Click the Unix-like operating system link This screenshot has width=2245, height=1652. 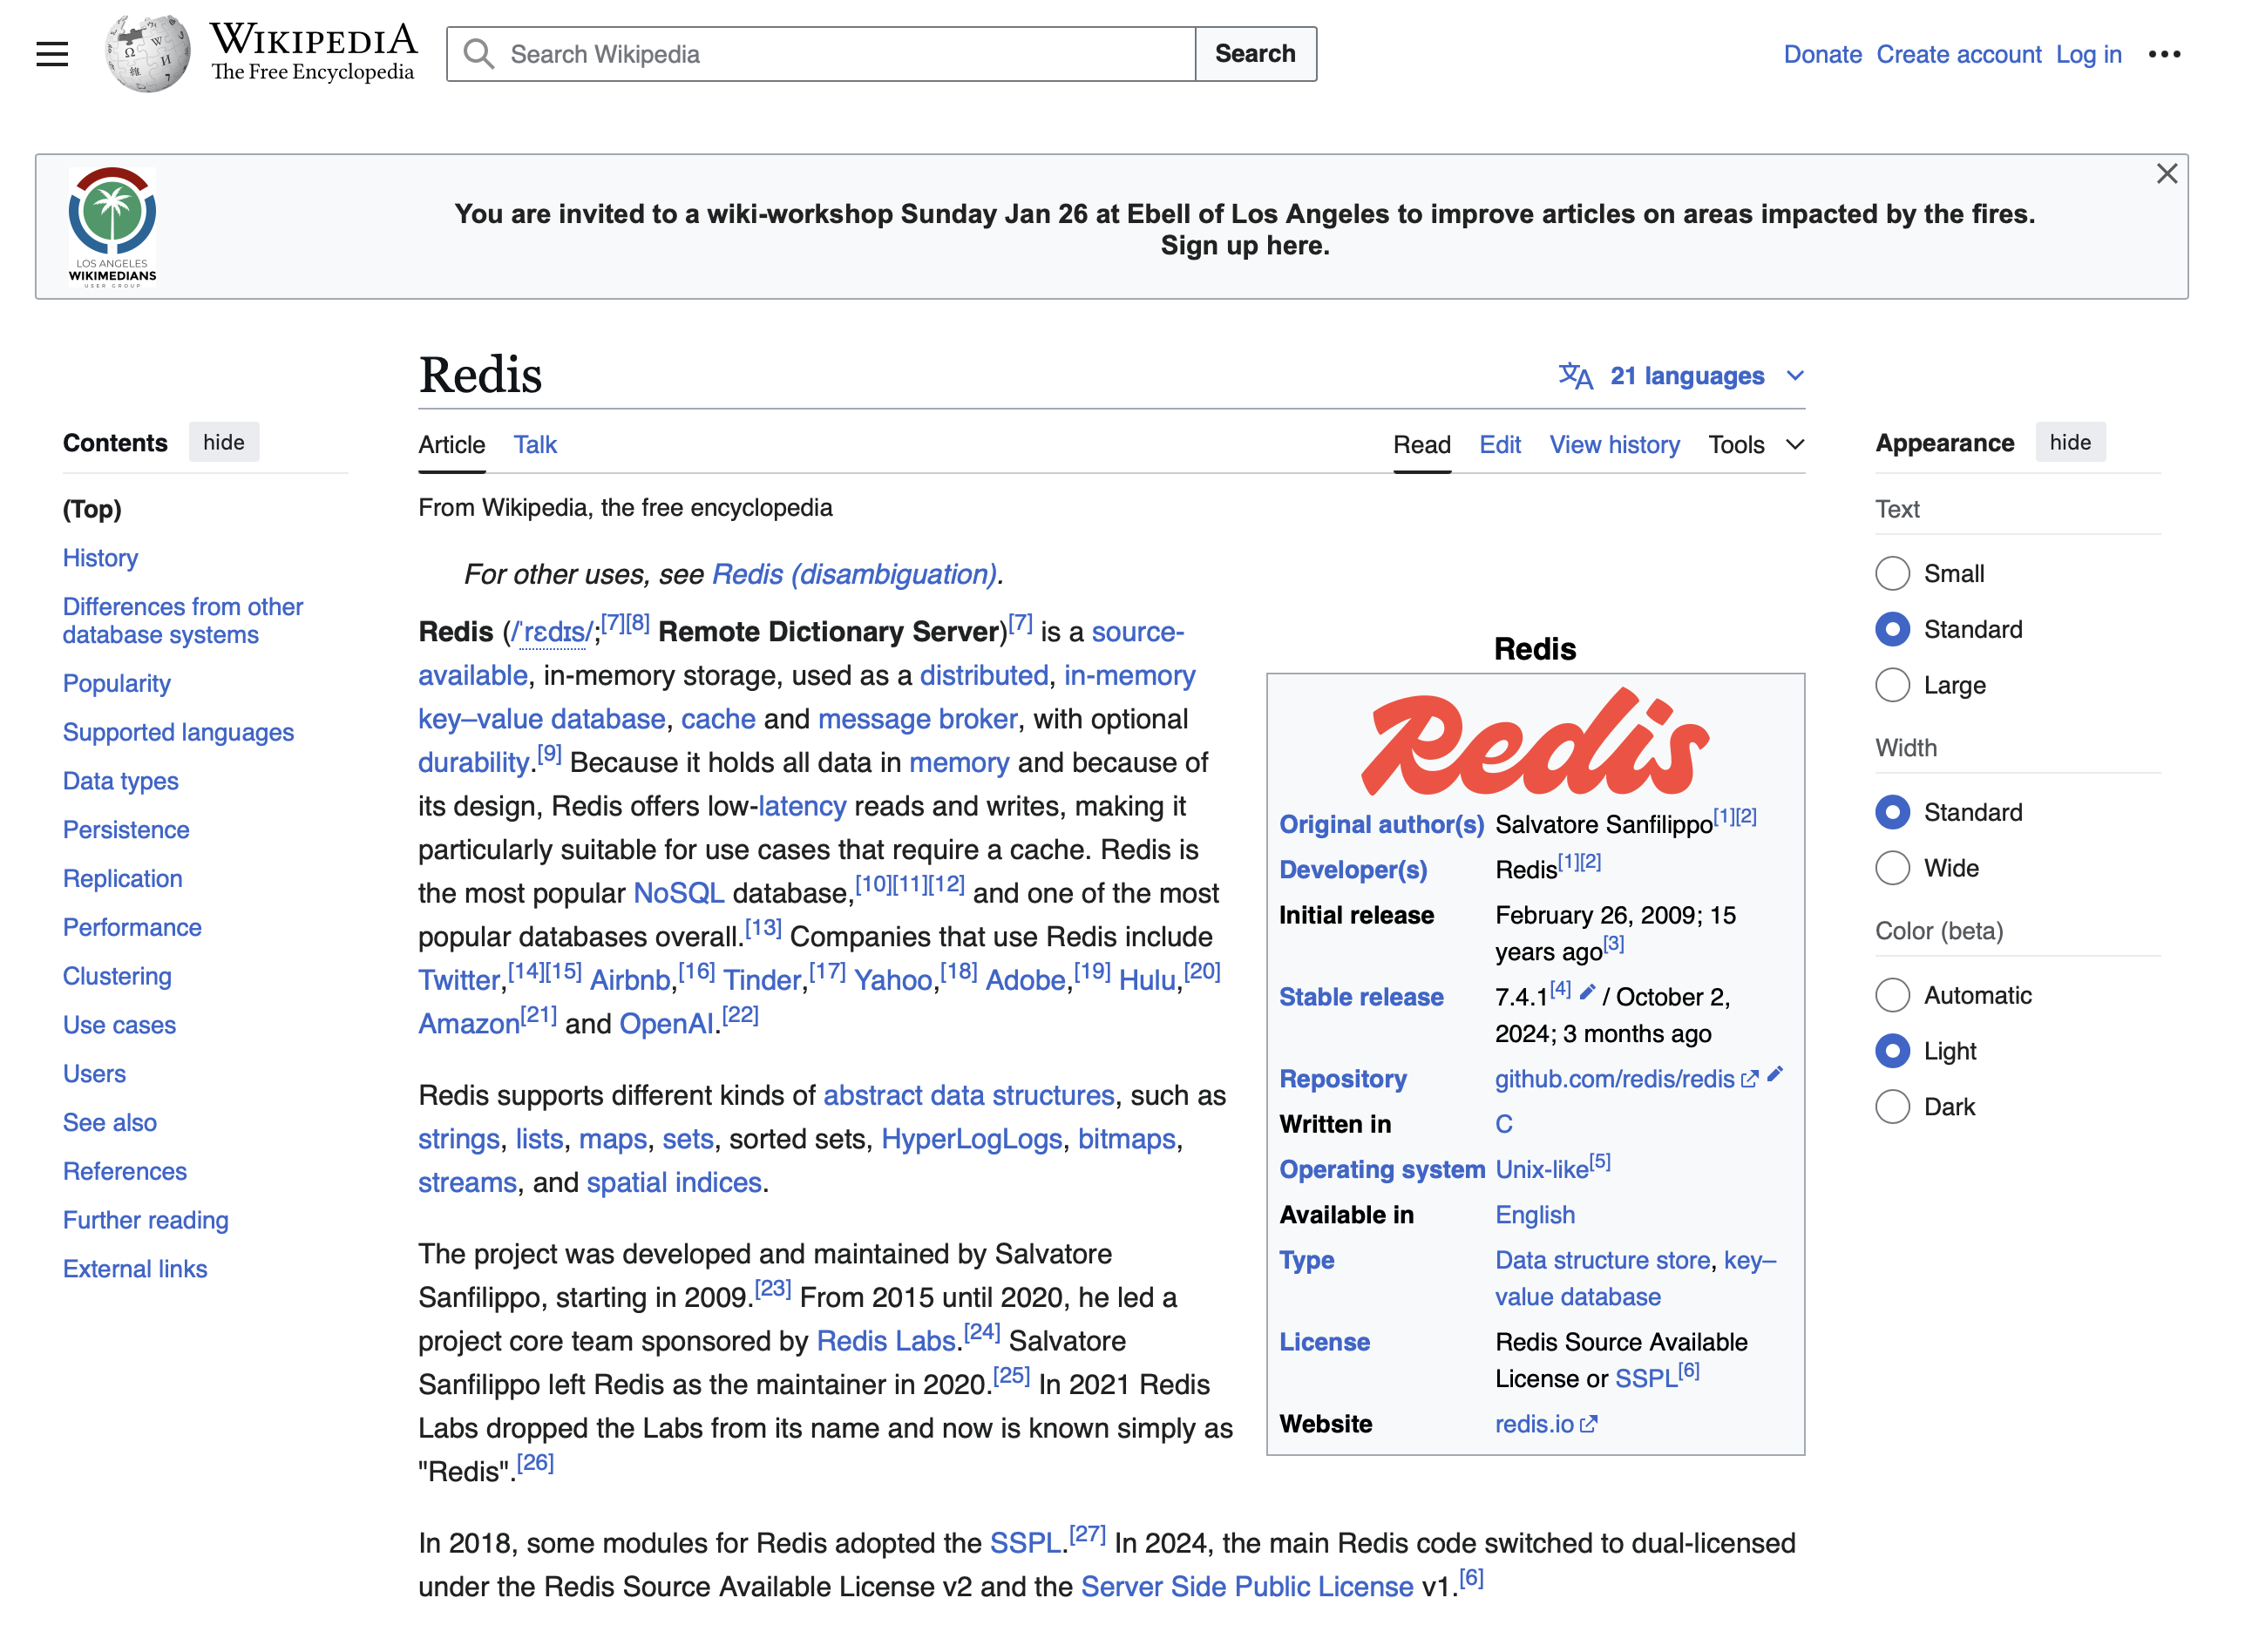tap(1541, 1170)
